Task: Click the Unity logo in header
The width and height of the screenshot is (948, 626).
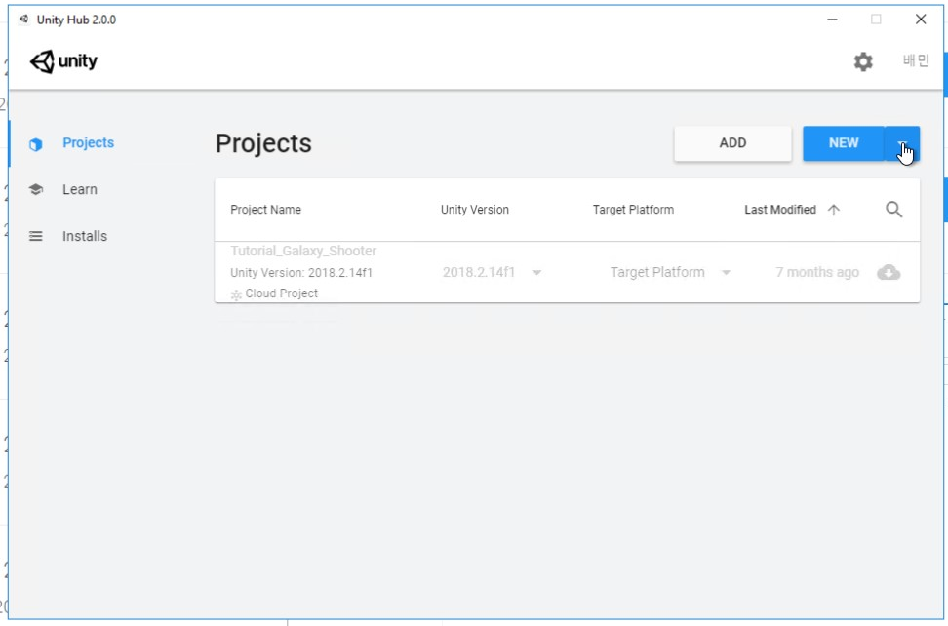Action: (63, 61)
